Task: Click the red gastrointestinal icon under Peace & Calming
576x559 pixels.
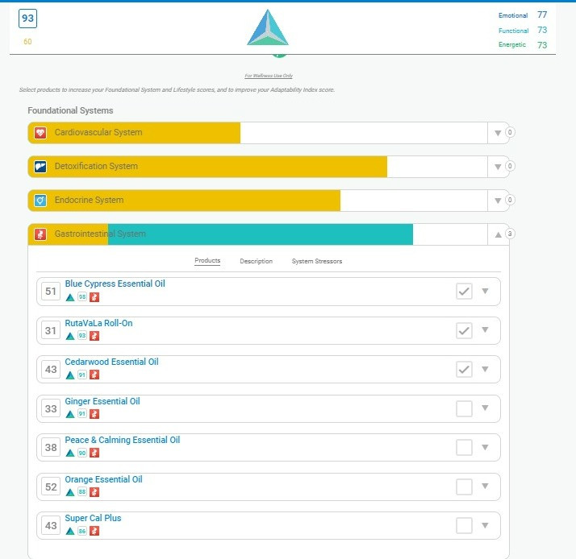Action: coord(94,453)
